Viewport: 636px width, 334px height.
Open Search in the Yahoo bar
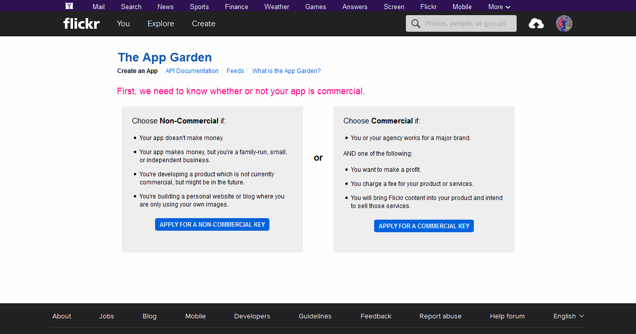[131, 7]
